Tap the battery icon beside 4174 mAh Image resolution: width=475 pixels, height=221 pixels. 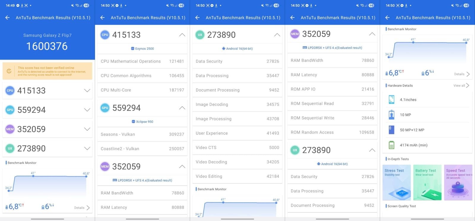[392, 145]
